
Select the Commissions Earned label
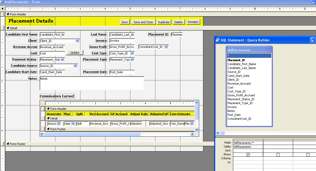[57, 96]
